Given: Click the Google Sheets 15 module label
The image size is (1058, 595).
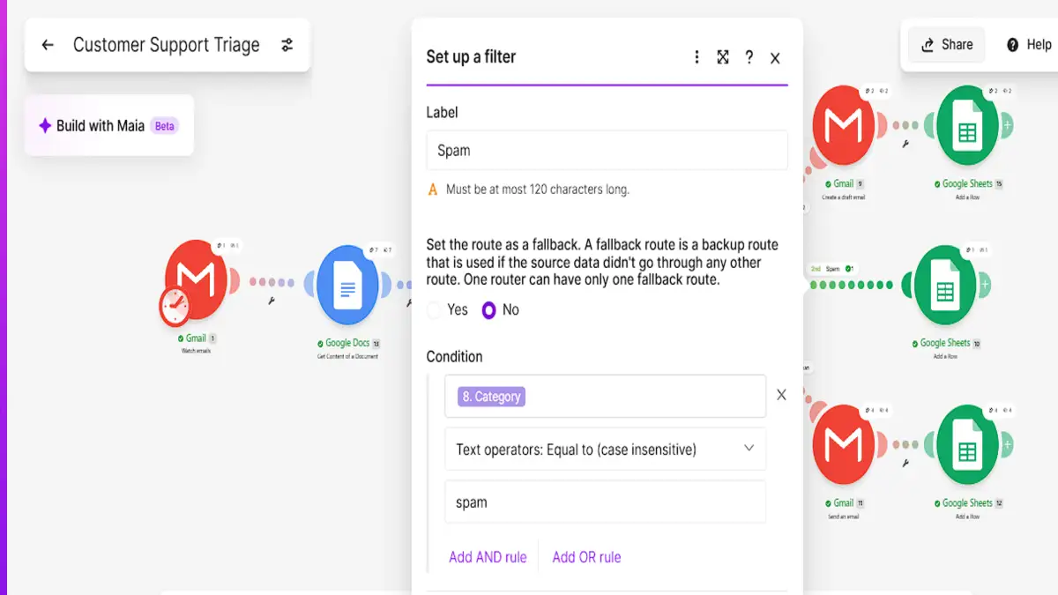Looking at the screenshot, I should pyautogui.click(x=967, y=183).
